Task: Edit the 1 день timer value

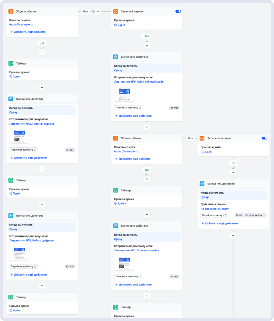Action: [120, 204]
